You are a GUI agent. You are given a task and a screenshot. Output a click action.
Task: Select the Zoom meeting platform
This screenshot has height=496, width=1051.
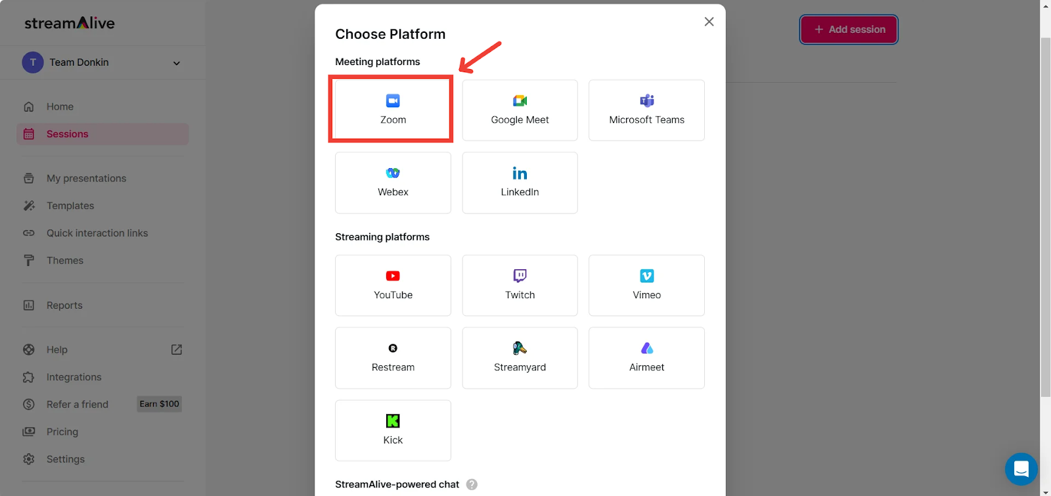click(392, 110)
